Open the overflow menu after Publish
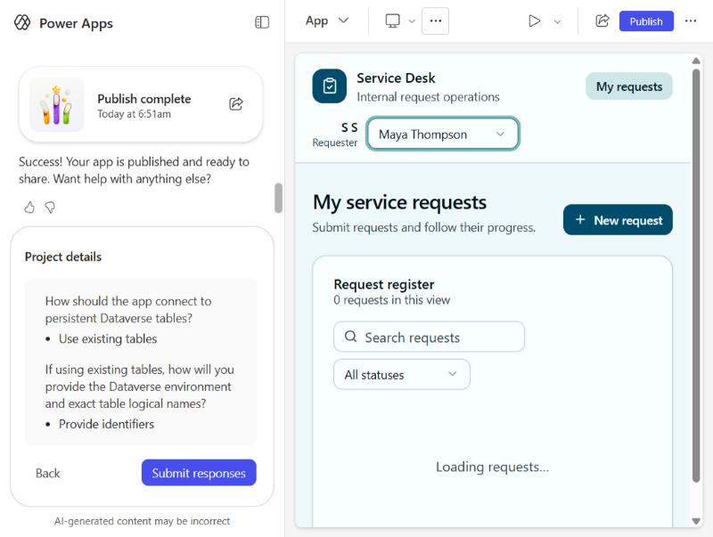Image resolution: width=713 pixels, height=537 pixels. (x=691, y=20)
